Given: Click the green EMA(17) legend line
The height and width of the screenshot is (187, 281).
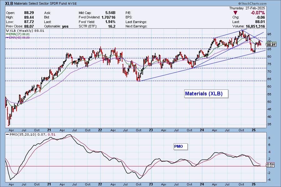Looking at the screenshot, I should click(x=7, y=34).
